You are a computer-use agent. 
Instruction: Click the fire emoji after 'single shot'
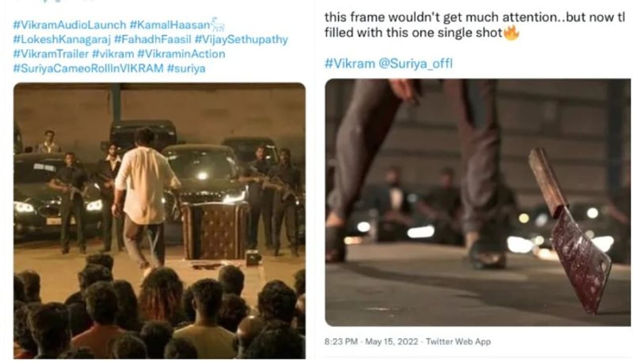pos(511,33)
